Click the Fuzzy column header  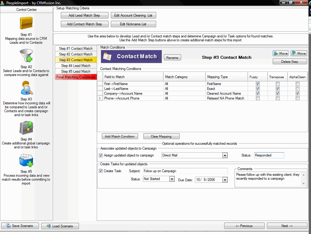click(x=258, y=77)
